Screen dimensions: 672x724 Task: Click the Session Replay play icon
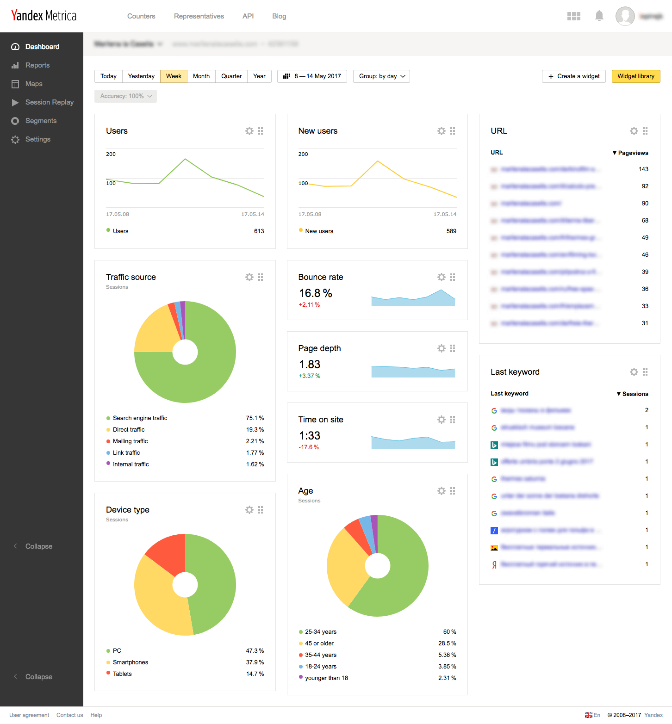15,102
